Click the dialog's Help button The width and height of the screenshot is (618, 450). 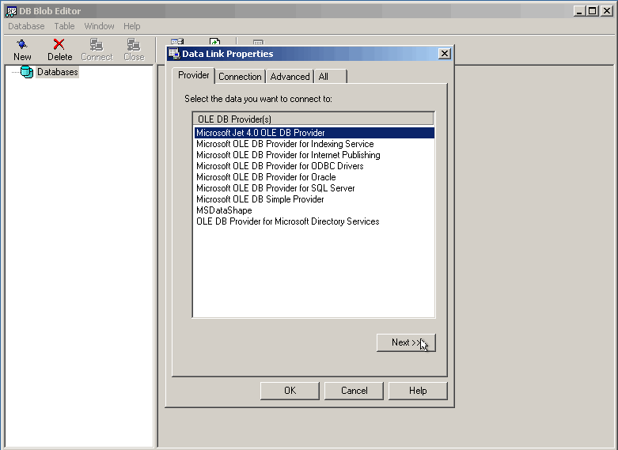tap(418, 391)
